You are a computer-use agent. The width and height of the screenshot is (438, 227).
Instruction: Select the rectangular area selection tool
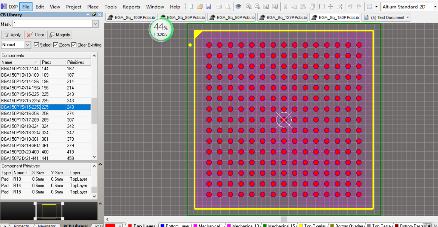point(322,7)
